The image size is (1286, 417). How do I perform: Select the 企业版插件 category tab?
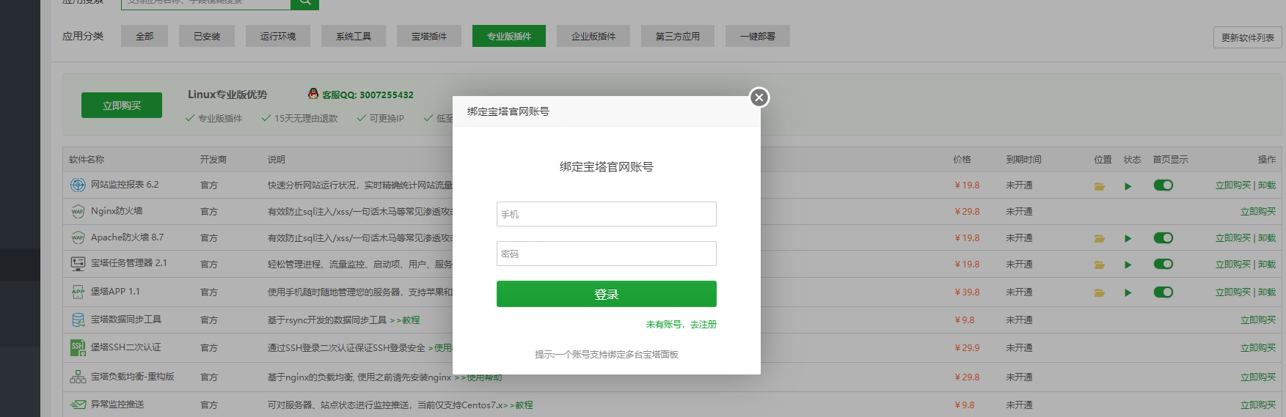[x=593, y=36]
